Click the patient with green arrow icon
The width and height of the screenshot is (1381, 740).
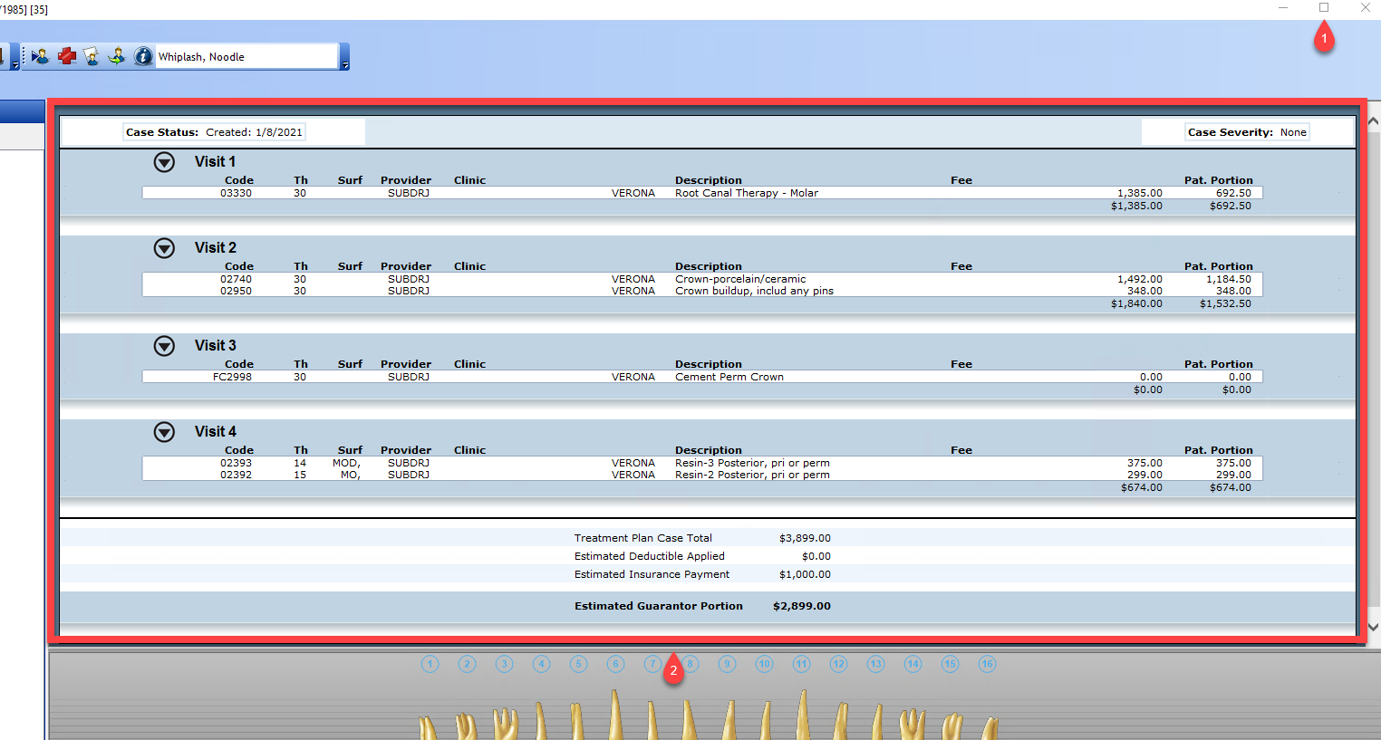click(x=117, y=56)
